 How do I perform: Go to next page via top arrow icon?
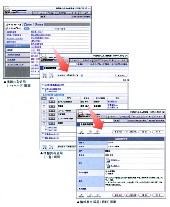click(x=97, y=131)
